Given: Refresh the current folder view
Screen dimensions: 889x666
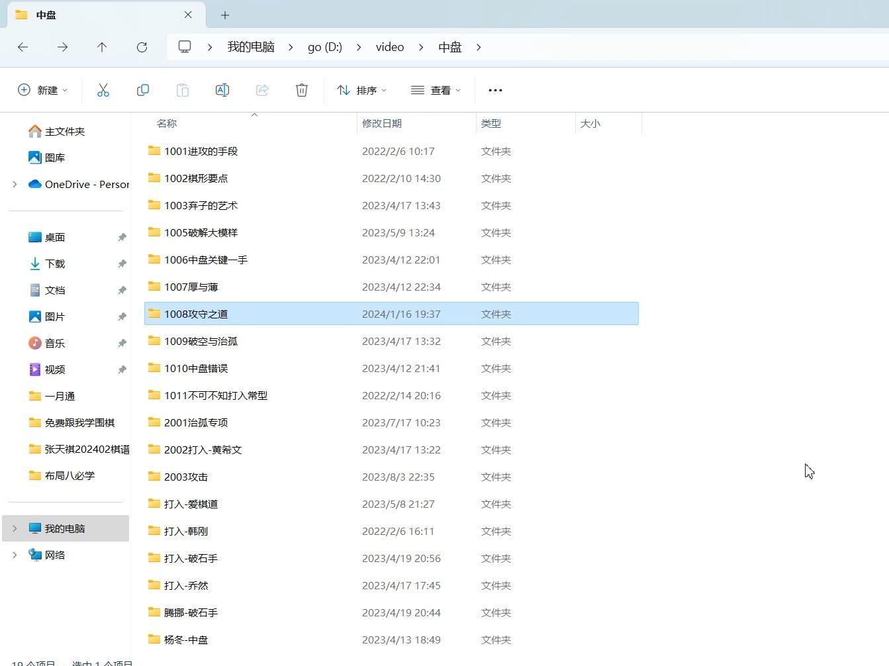Looking at the screenshot, I should click(142, 47).
